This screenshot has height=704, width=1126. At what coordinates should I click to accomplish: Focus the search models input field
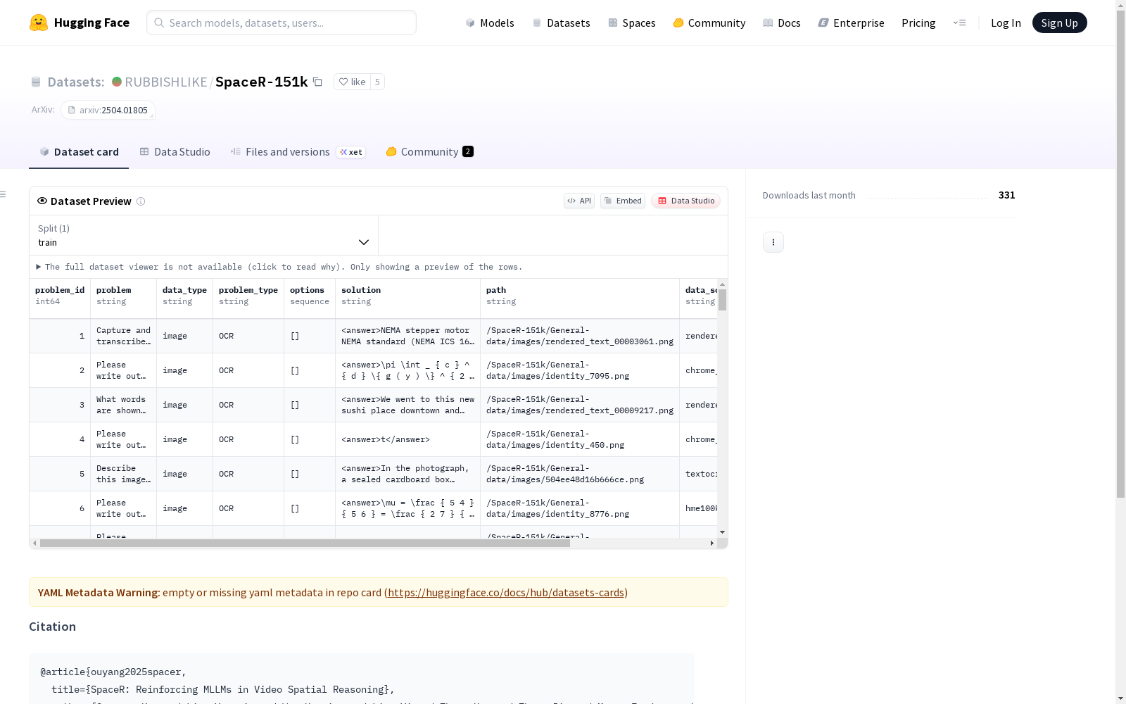(281, 23)
